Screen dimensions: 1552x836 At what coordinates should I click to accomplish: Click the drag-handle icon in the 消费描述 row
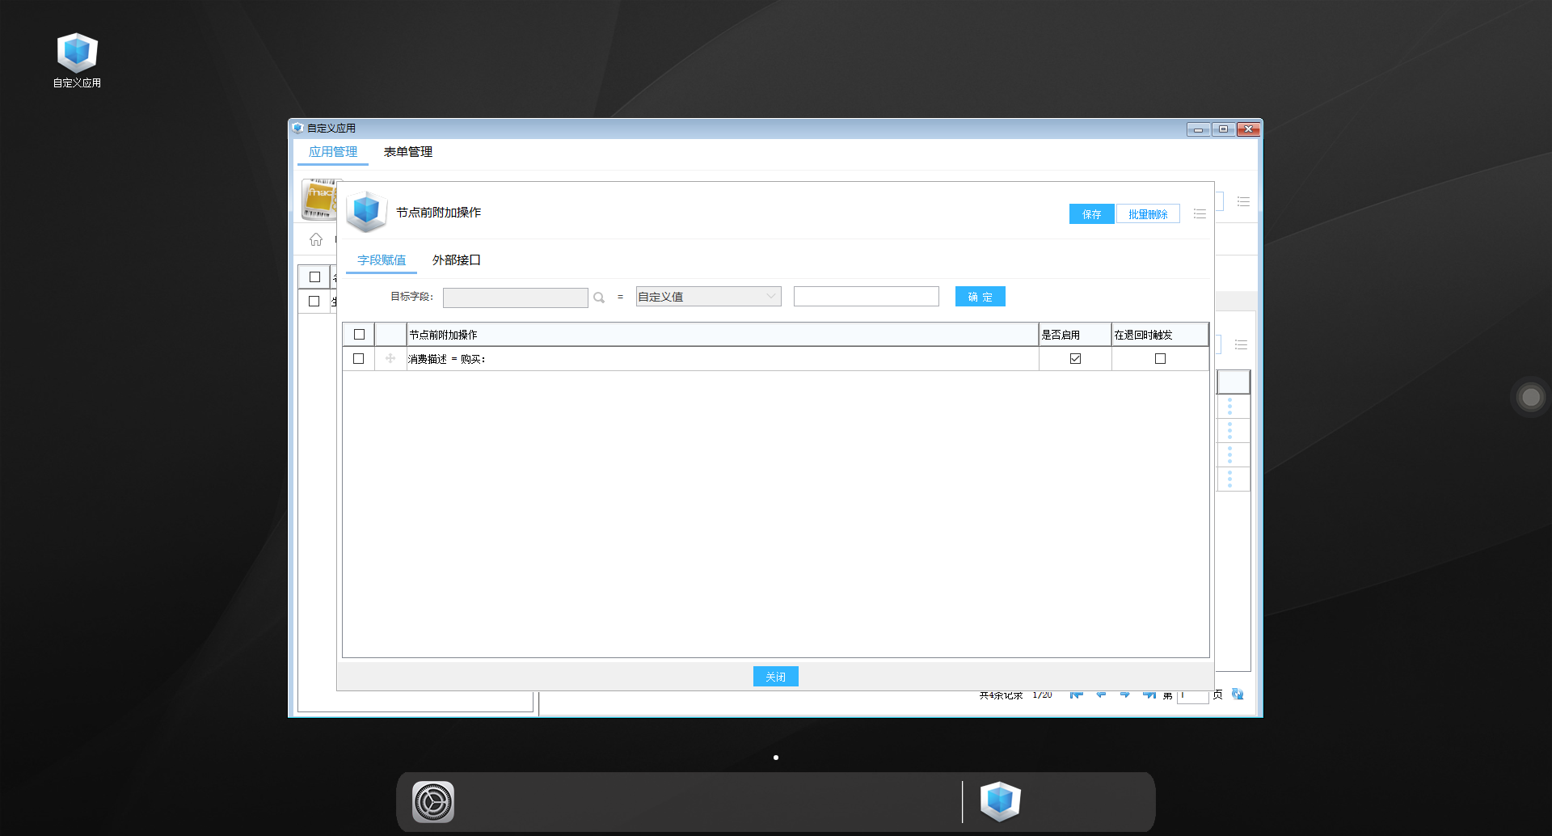[x=390, y=358]
